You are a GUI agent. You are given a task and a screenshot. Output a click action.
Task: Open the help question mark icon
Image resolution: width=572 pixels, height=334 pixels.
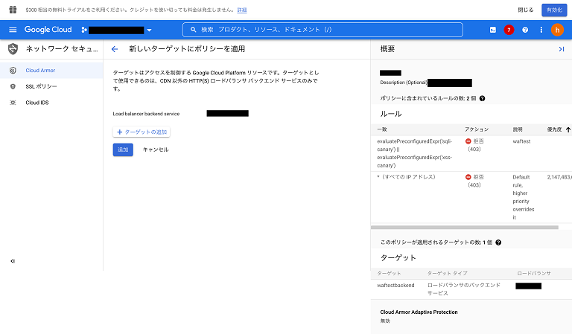(x=525, y=30)
